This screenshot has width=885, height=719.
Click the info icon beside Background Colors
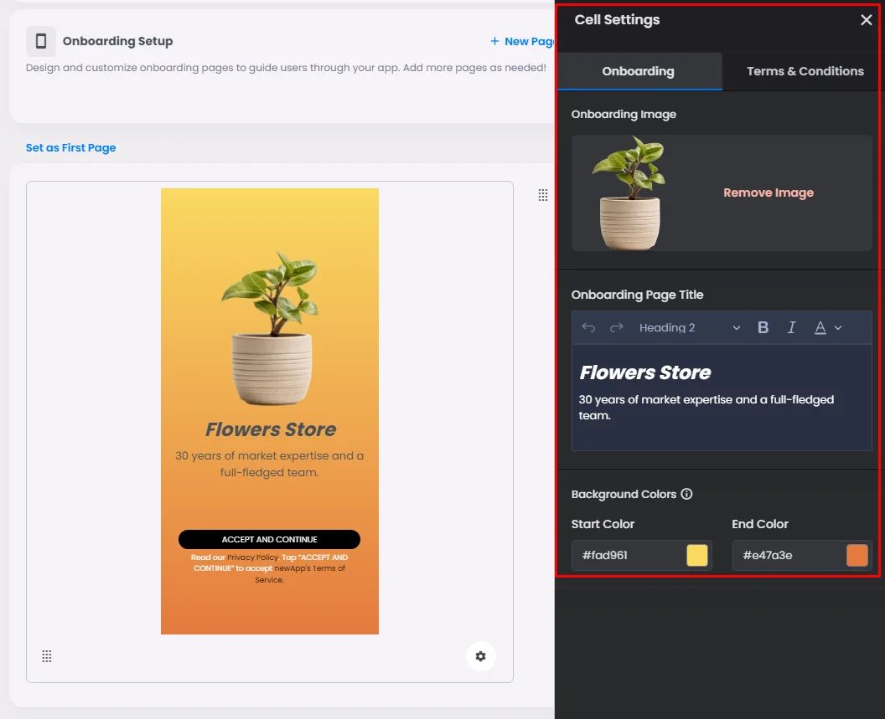686,494
